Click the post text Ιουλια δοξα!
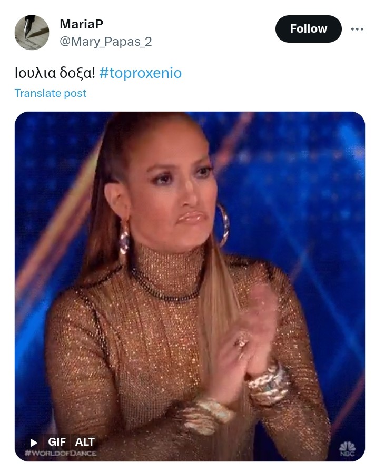The width and height of the screenshot is (375, 472). click(55, 73)
